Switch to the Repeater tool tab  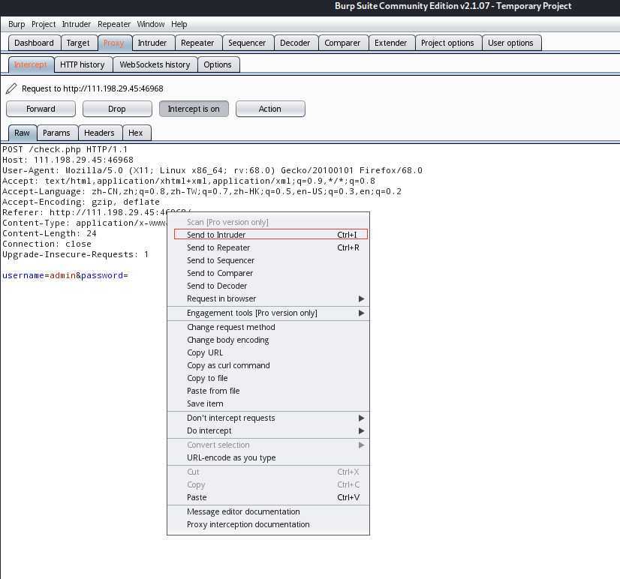tap(197, 43)
